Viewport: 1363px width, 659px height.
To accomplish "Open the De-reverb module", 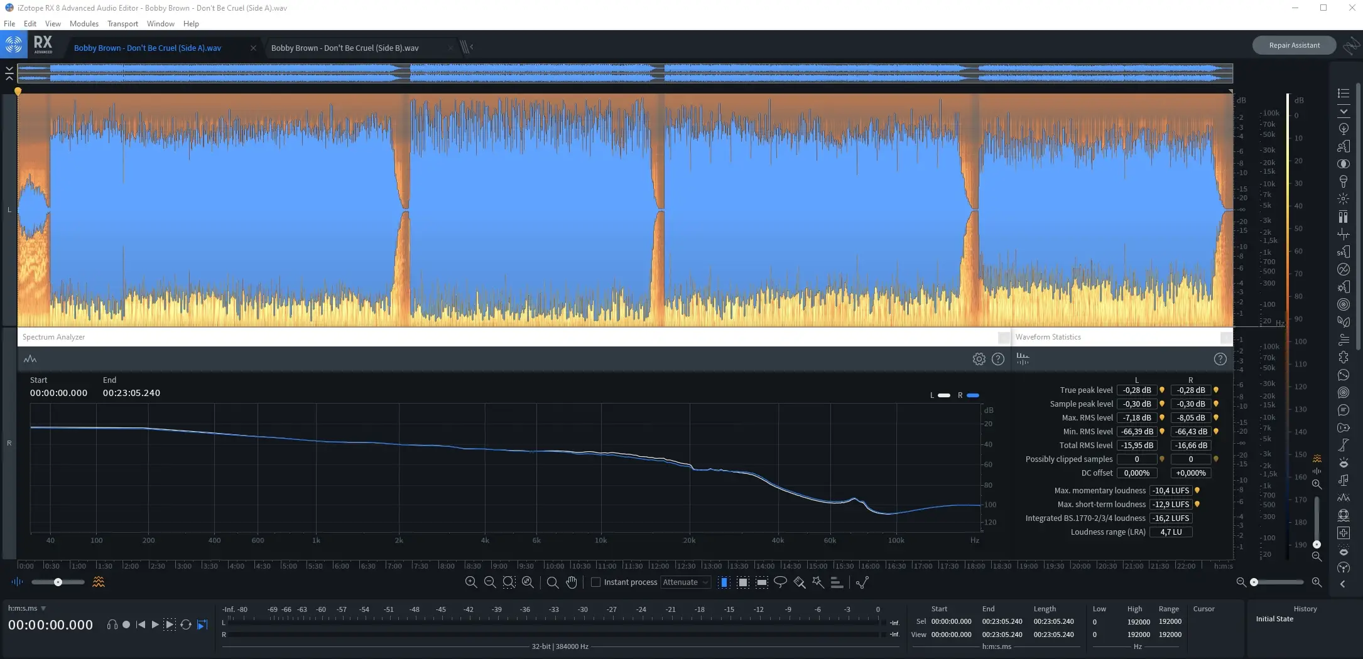I will [1344, 304].
